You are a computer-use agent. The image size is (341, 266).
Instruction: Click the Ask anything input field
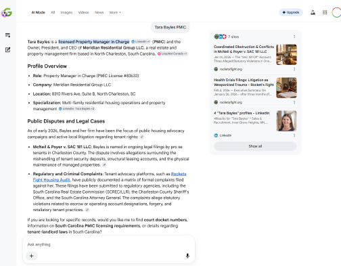click(x=109, y=244)
